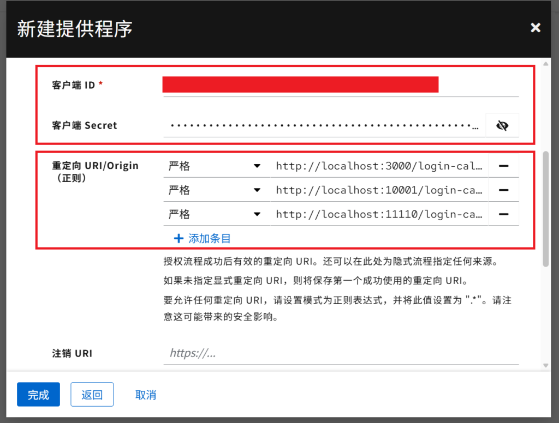559x423 pixels.
Task: Focus the 客户端 ID input field
Action: [341, 86]
